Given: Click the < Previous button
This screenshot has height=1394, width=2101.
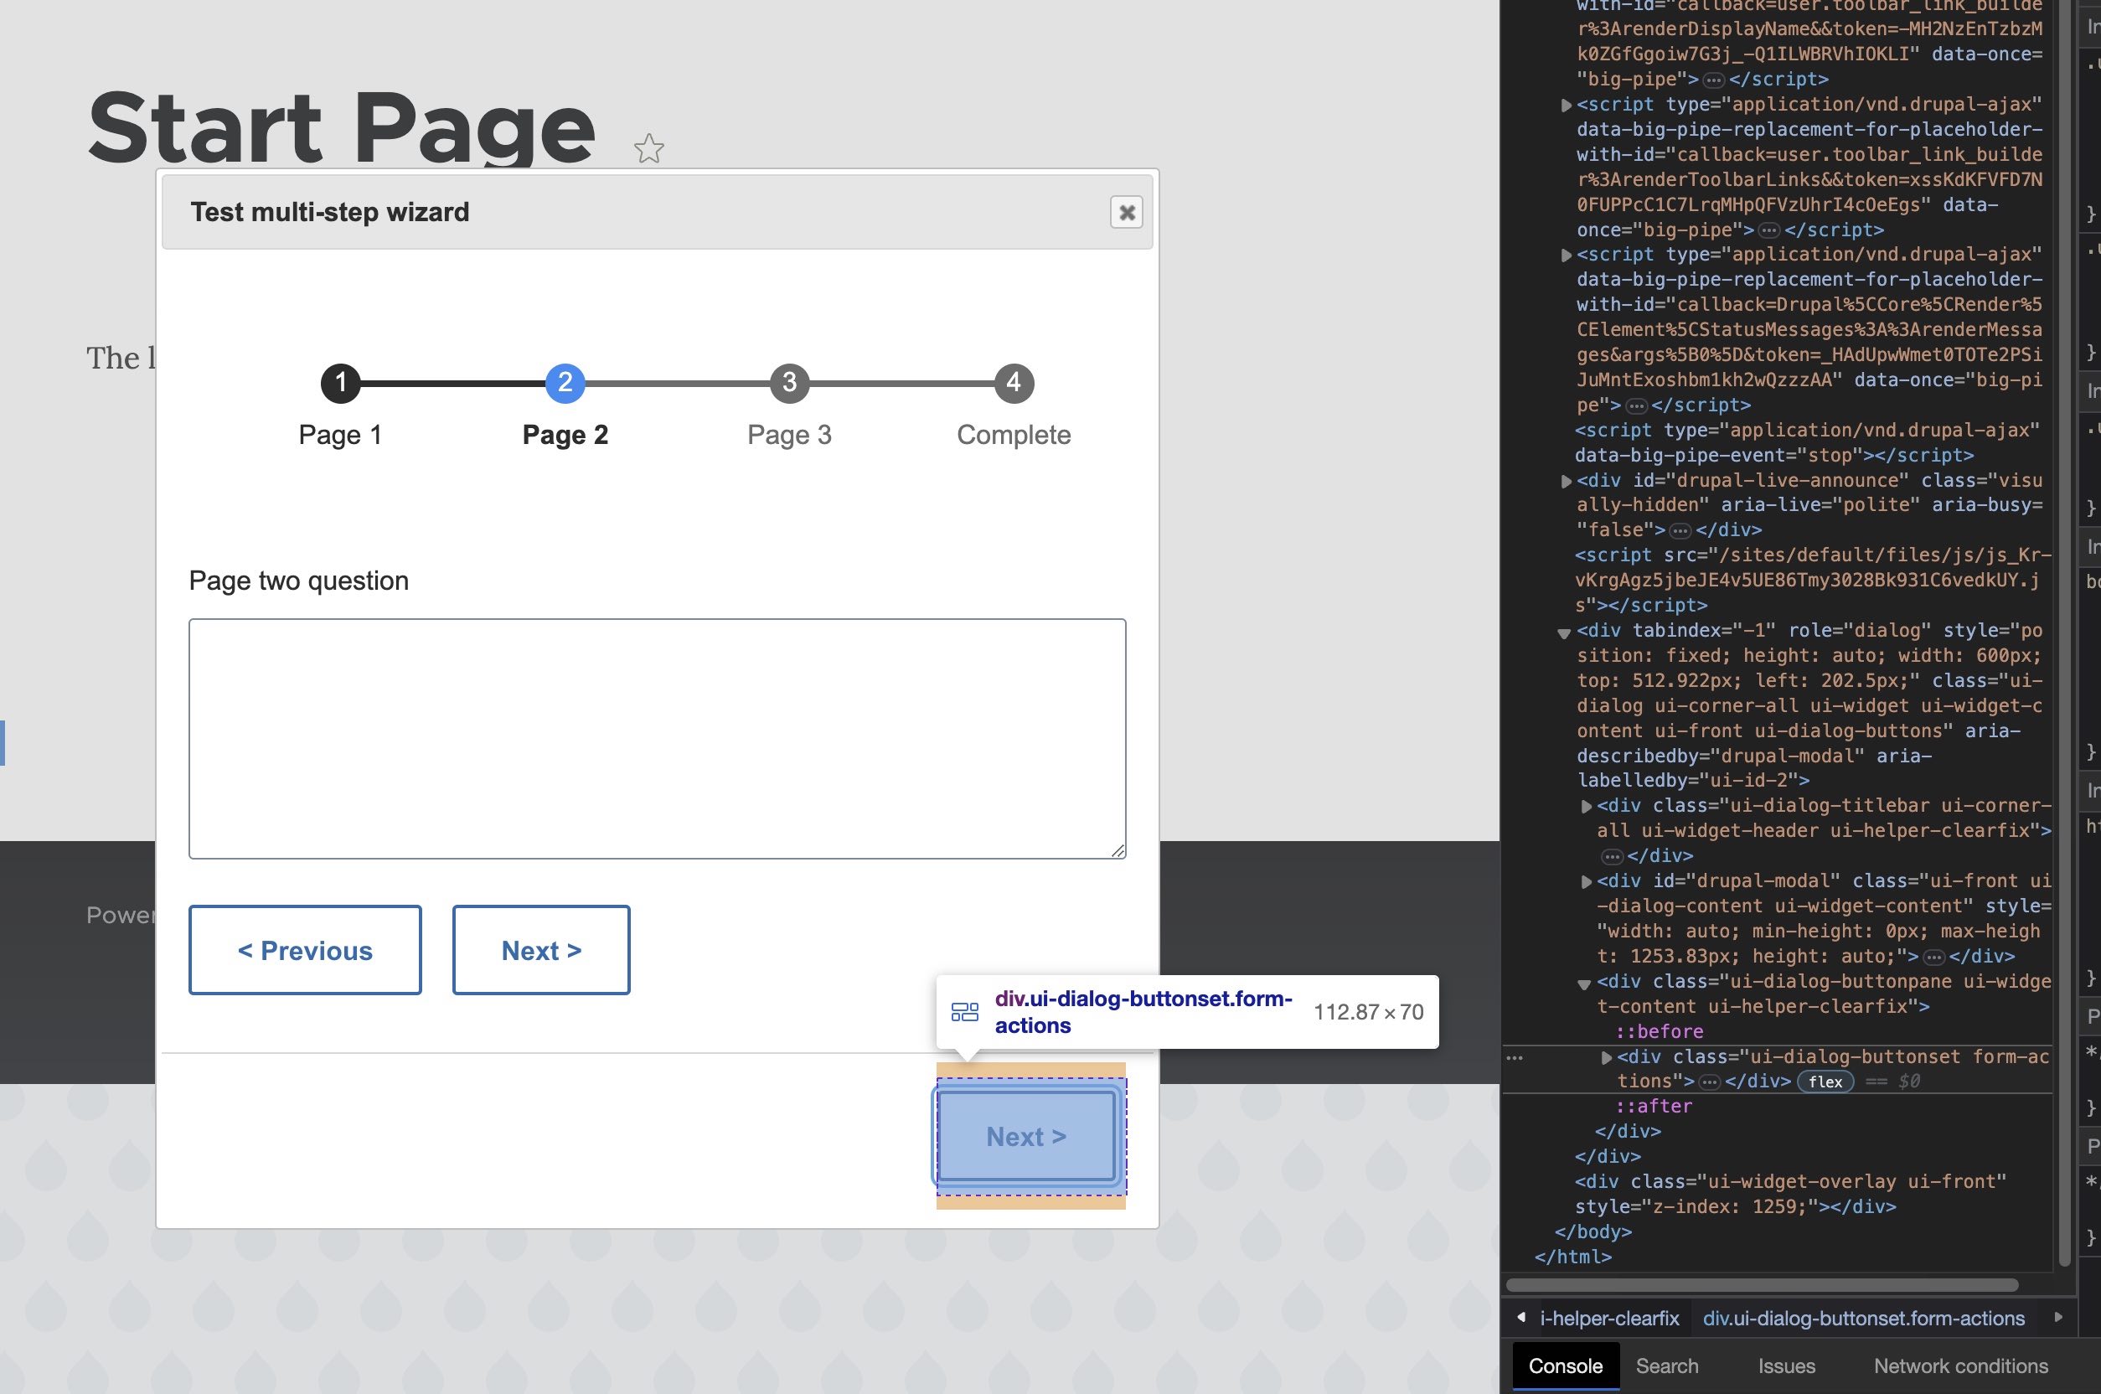Looking at the screenshot, I should click(x=305, y=950).
